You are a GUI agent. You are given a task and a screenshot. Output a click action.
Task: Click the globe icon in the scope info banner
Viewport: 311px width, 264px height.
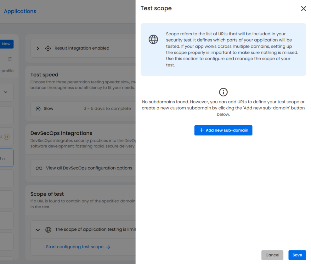(153, 39)
